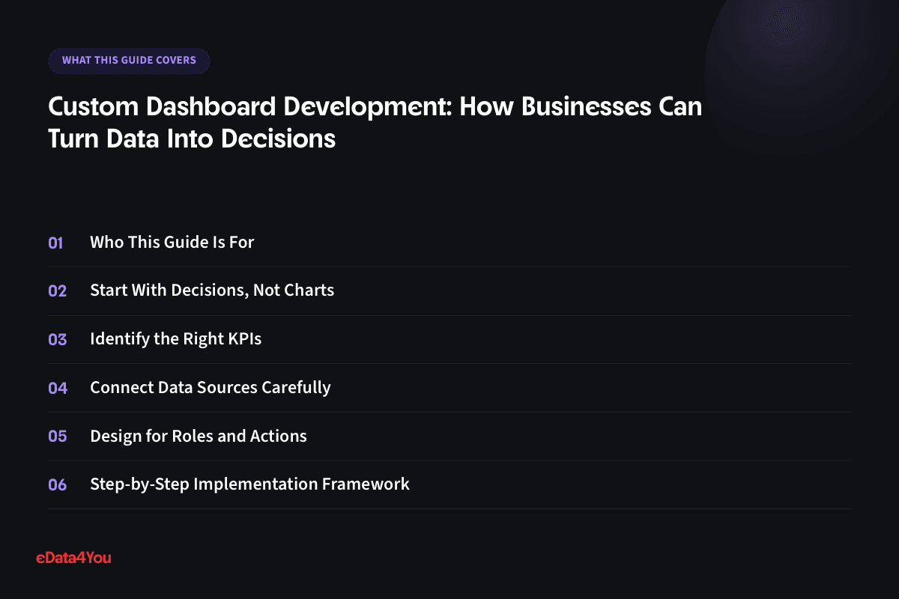Open 'Start With Decisions, Not Charts' entry

[x=212, y=291]
